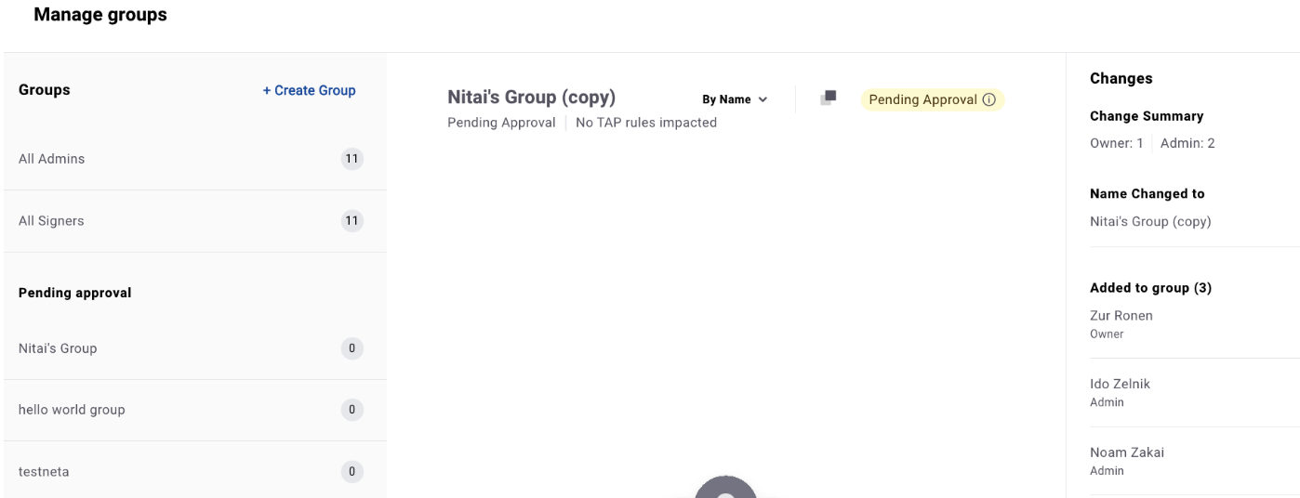Click the Pending Approval text under the title
The width and height of the screenshot is (1300, 498).
coord(501,123)
